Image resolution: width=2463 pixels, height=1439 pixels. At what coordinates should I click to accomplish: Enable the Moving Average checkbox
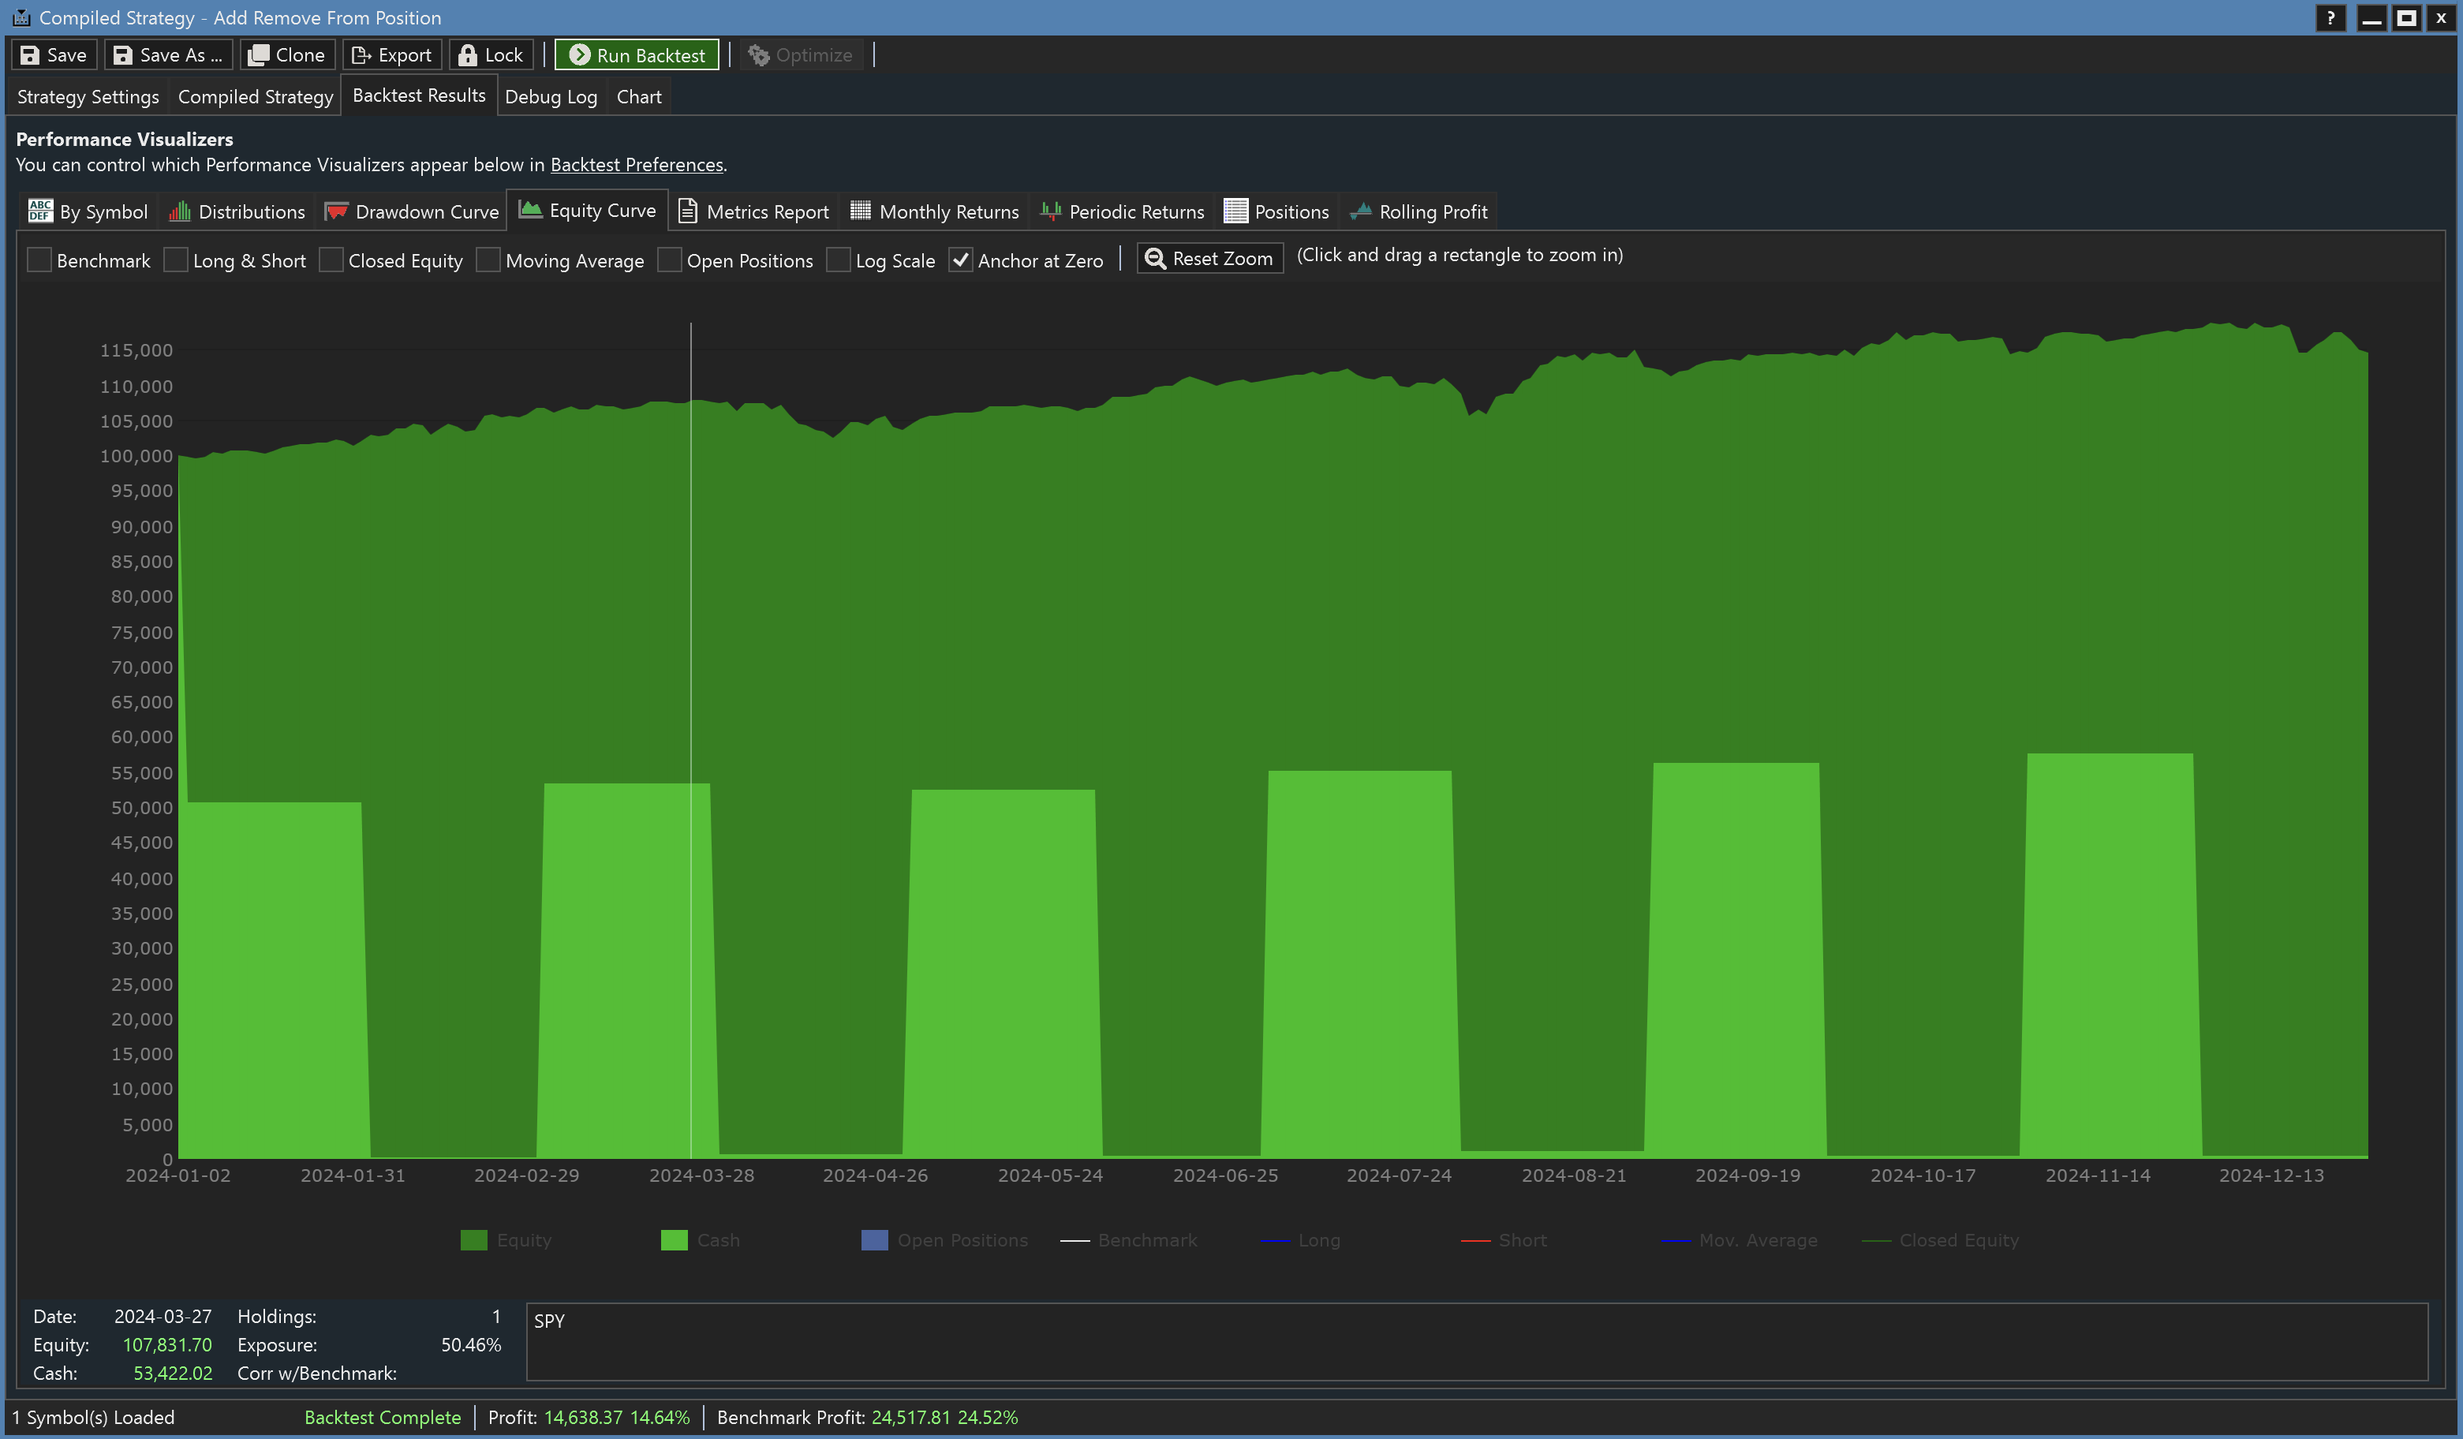pyautogui.click(x=488, y=260)
